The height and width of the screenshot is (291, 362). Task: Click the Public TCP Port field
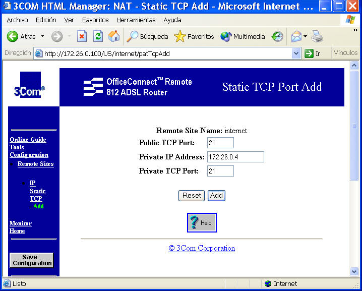click(220, 143)
